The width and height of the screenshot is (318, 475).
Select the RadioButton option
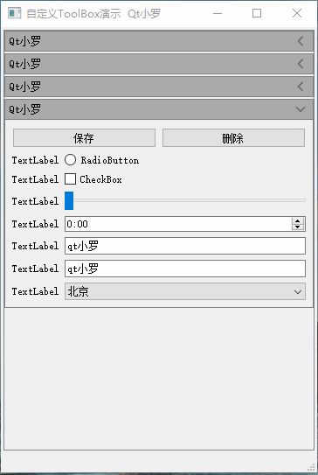coord(70,160)
